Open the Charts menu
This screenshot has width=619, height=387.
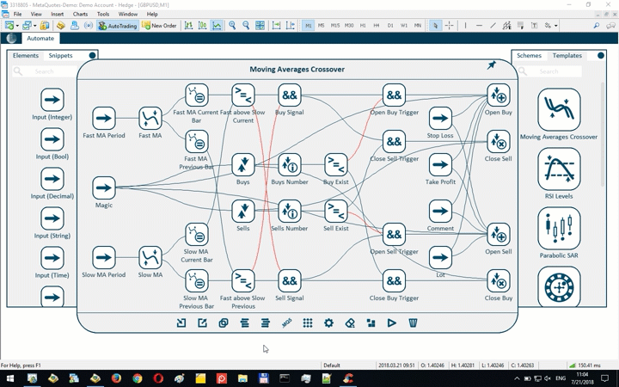coord(80,14)
